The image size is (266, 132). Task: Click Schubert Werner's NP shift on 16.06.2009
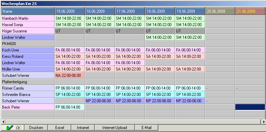(100, 101)
